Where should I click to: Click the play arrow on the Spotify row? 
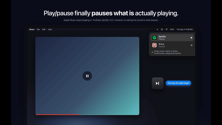191,38
